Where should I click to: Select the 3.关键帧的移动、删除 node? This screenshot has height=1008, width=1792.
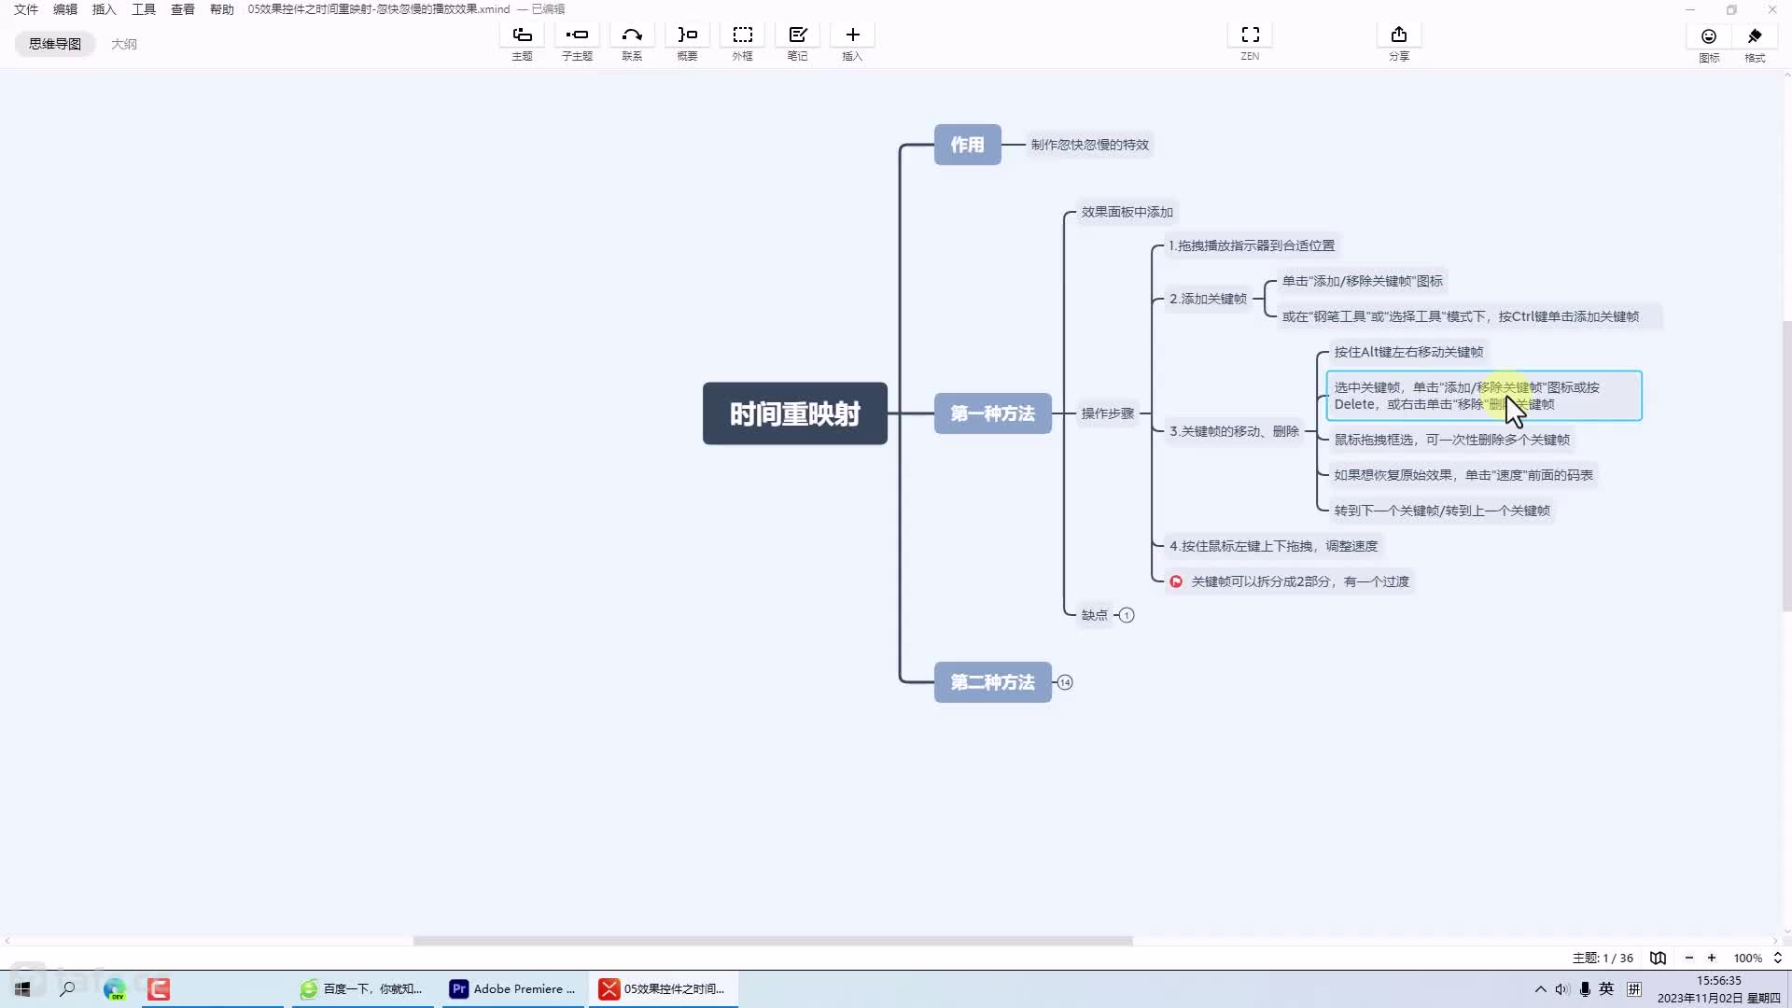point(1235,431)
